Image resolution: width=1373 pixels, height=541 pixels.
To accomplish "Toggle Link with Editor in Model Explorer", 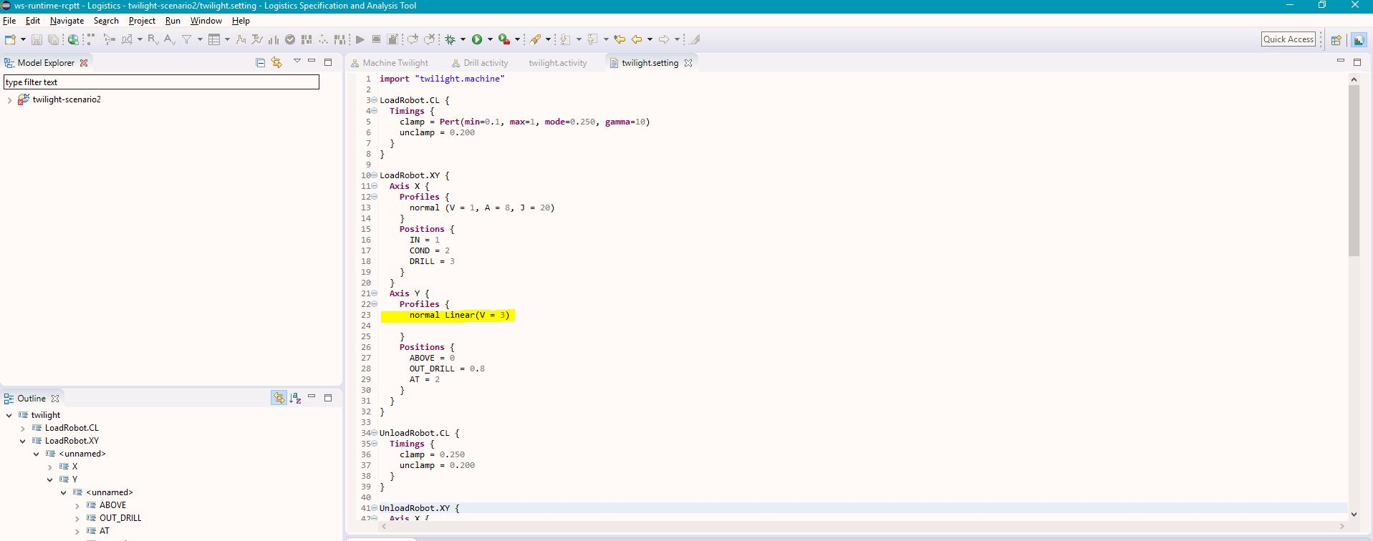I will pyautogui.click(x=276, y=63).
